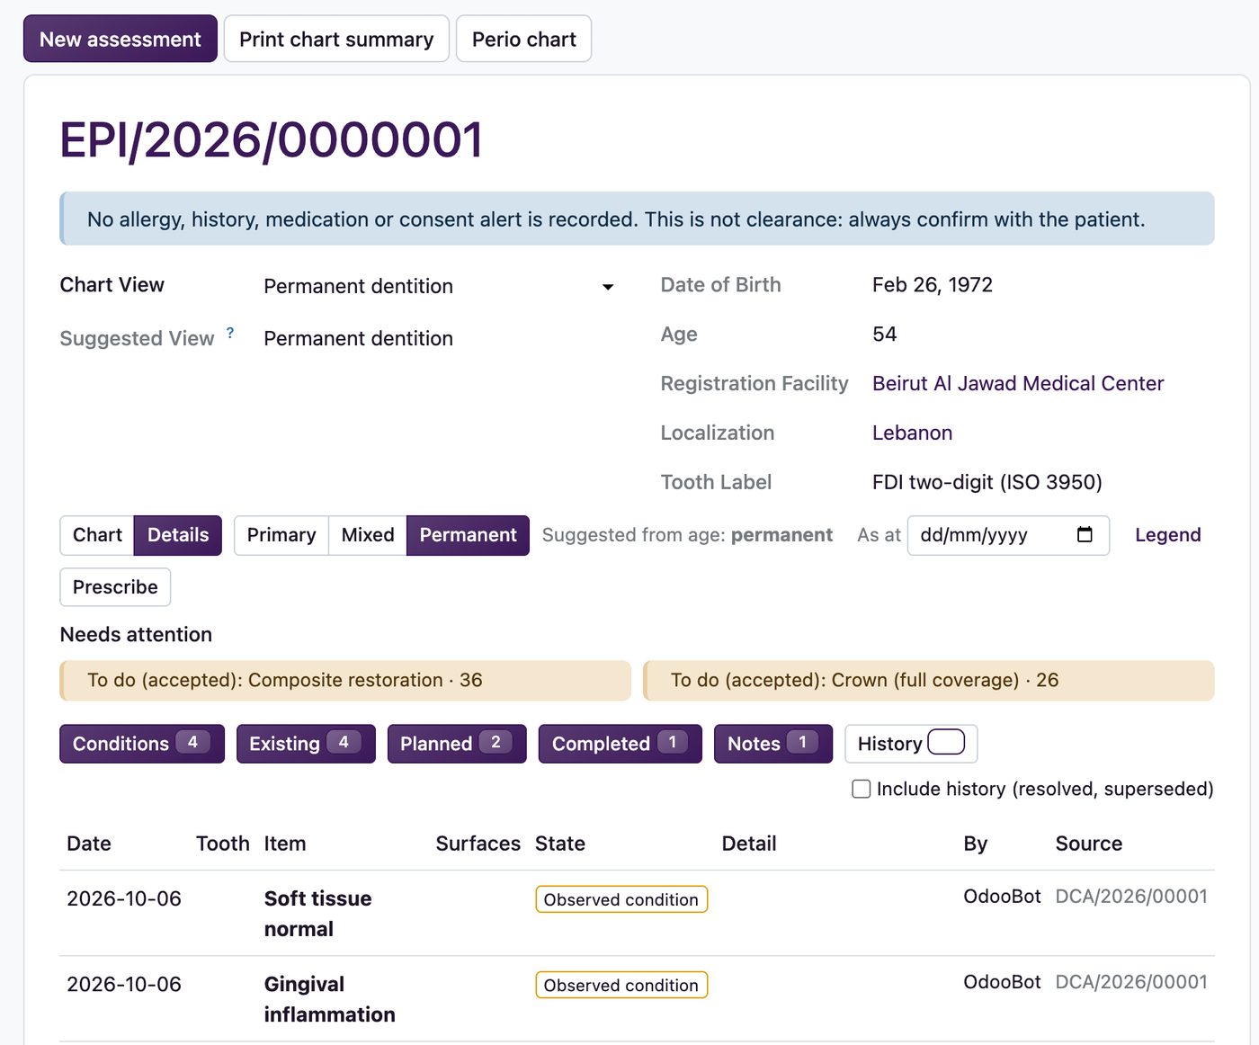Click the As at date field
This screenshot has height=1045, width=1259.
[1008, 535]
